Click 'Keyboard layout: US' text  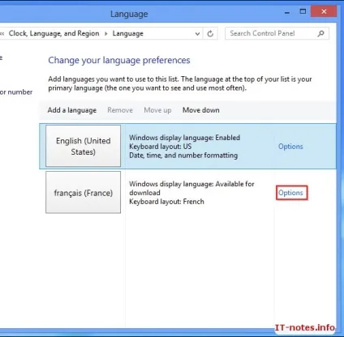click(160, 147)
